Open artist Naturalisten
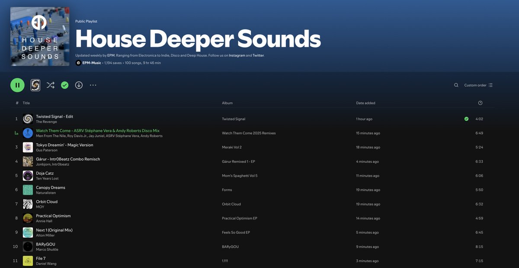Screen dimensions: 519x268 tap(46, 193)
